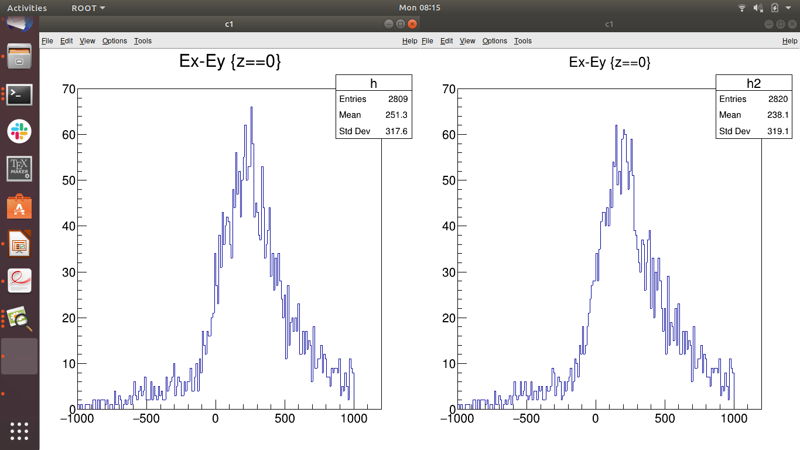
Task: Select the left histogram's Ex-Ey {z==0} title
Action: 230,62
